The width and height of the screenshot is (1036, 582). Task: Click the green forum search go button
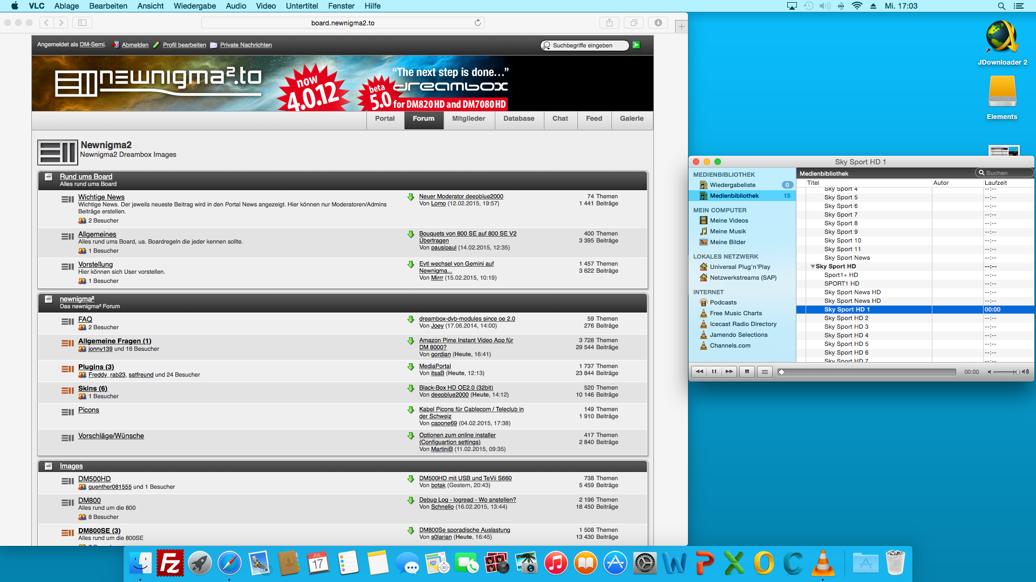[636, 45]
